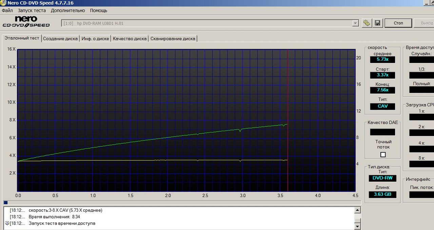Click the Nero CD-DVD Speed logo
This screenshot has height=230, width=434.
click(x=26, y=22)
